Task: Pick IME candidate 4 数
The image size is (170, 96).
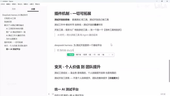Action: [x=90, y=55]
